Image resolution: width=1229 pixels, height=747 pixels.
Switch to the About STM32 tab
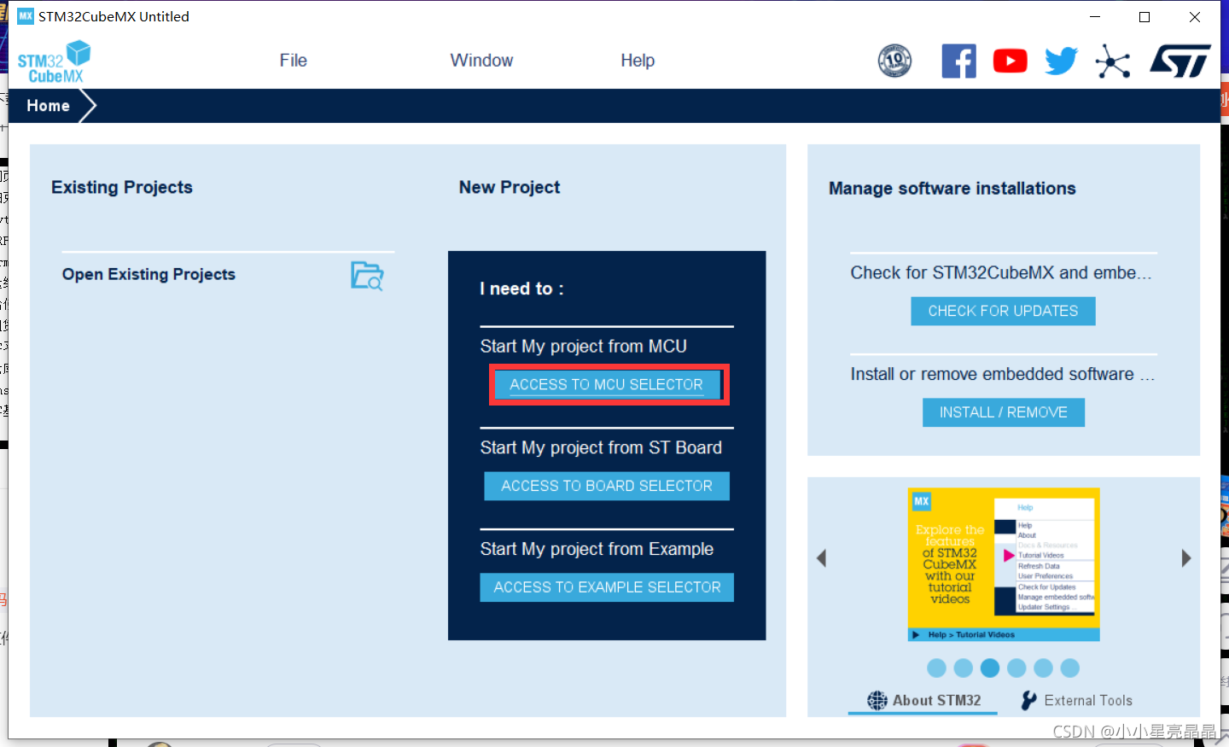[923, 700]
